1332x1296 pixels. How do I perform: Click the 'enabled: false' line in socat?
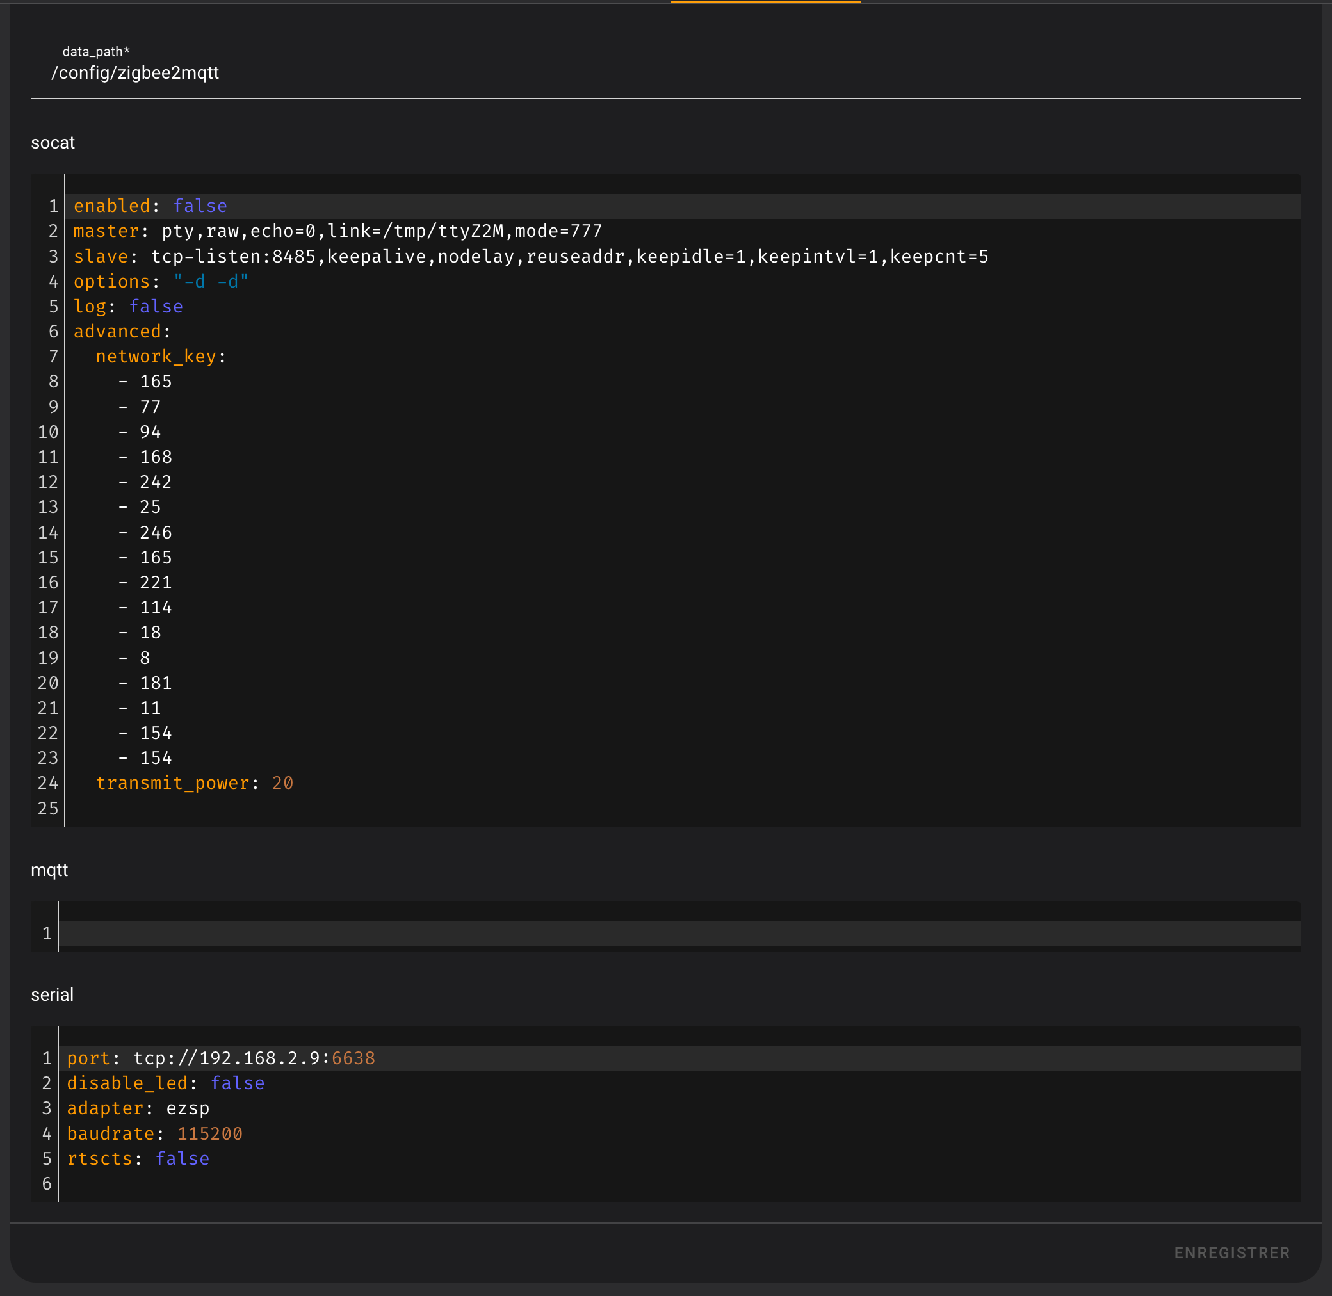point(683,206)
